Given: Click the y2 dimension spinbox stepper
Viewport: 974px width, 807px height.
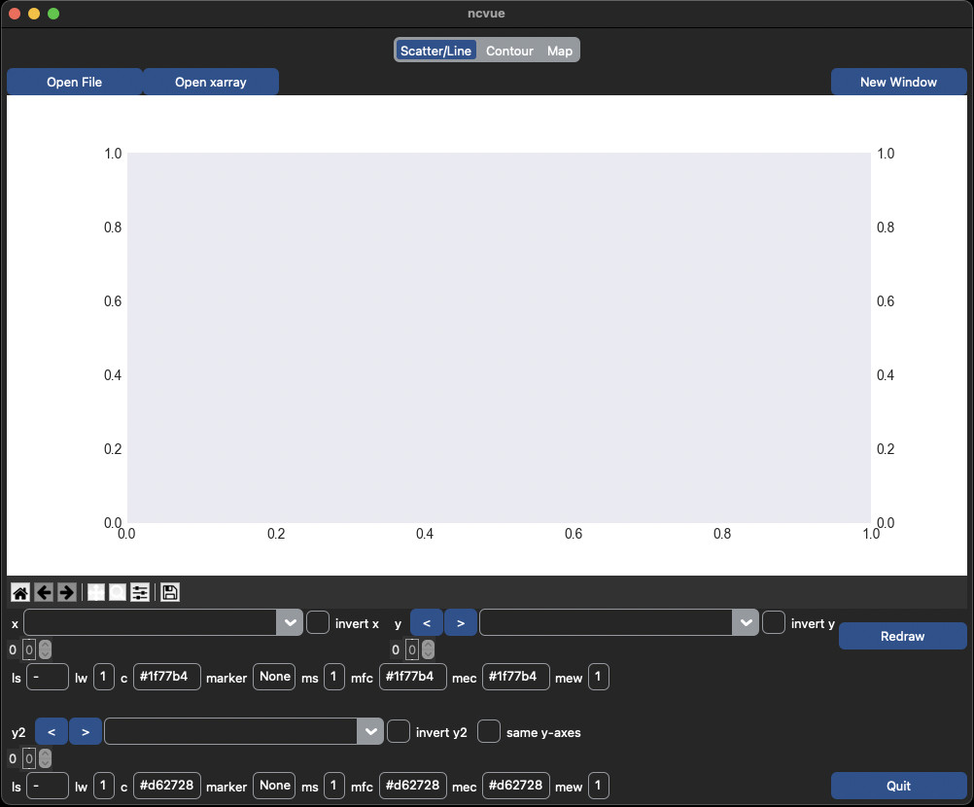Looking at the screenshot, I should click(x=45, y=758).
